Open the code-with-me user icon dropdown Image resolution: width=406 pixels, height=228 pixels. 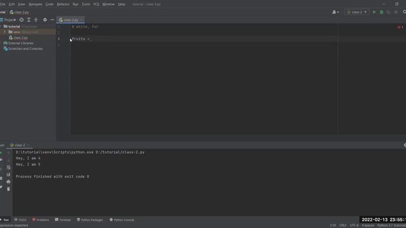336,12
